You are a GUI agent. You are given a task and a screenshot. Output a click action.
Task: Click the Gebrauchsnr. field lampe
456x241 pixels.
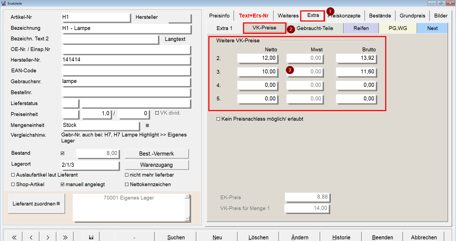pos(126,81)
